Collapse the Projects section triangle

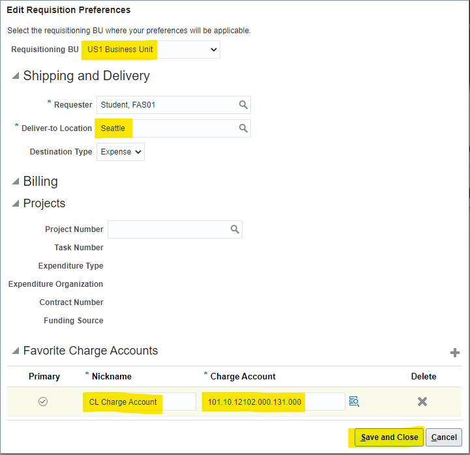tap(15, 204)
